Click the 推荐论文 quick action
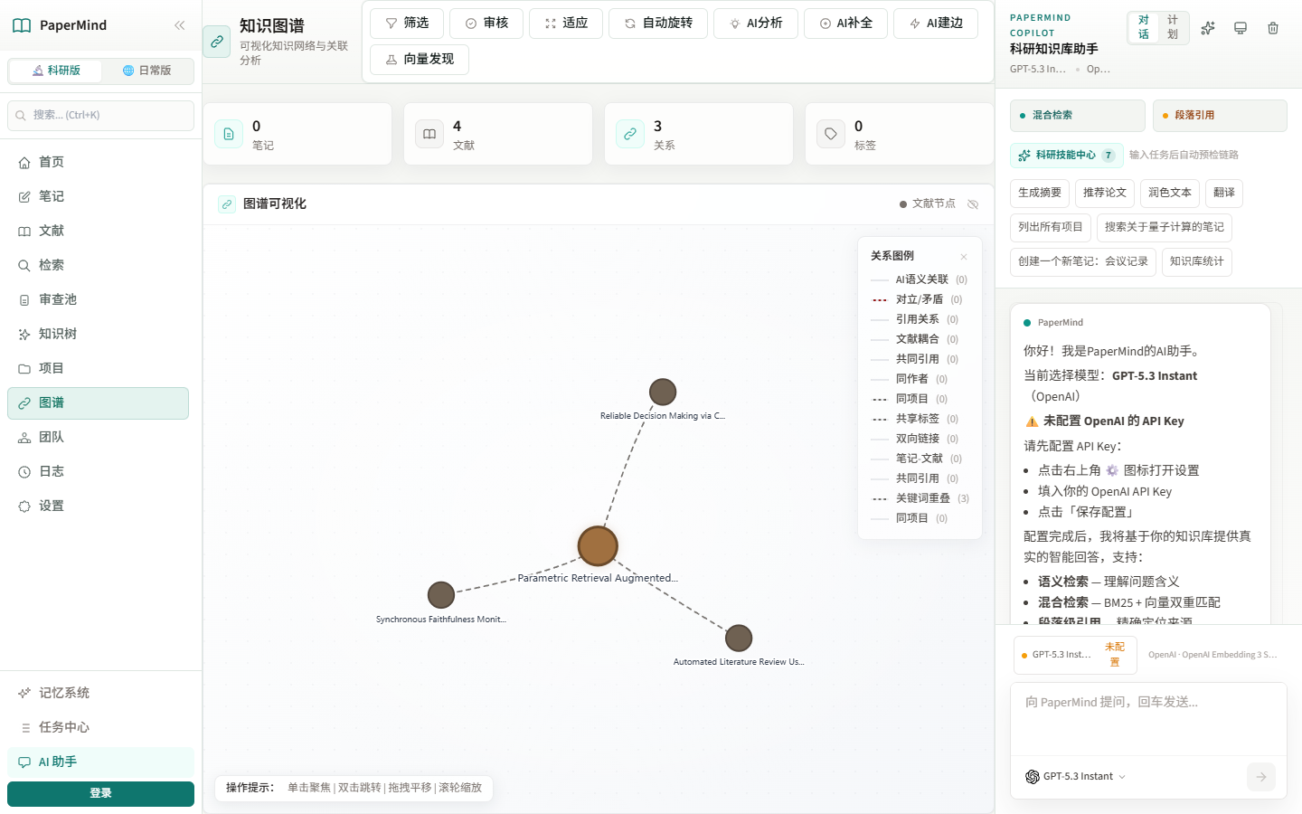This screenshot has height=814, width=1302. tap(1105, 193)
